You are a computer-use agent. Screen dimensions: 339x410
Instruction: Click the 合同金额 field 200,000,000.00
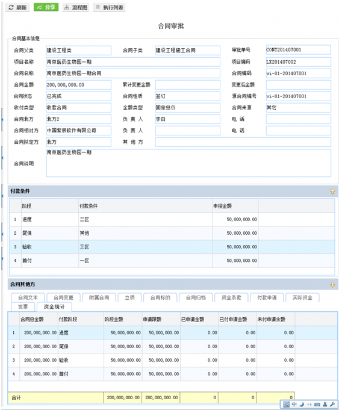point(79,85)
